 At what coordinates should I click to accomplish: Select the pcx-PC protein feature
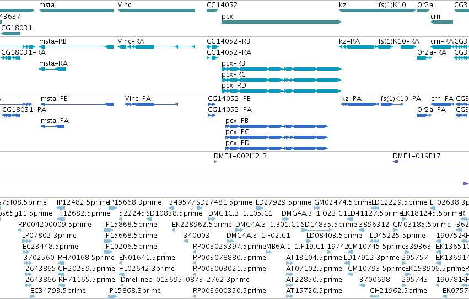277,137
